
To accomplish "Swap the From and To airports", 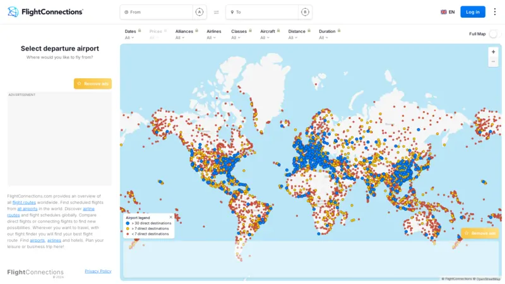I will point(216,12).
